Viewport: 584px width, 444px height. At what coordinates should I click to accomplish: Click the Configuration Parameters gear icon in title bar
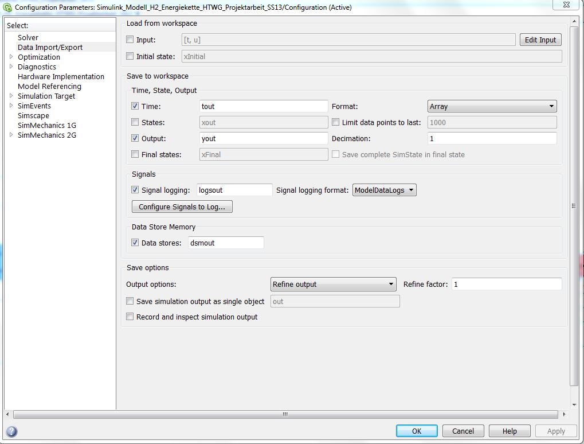7,7
